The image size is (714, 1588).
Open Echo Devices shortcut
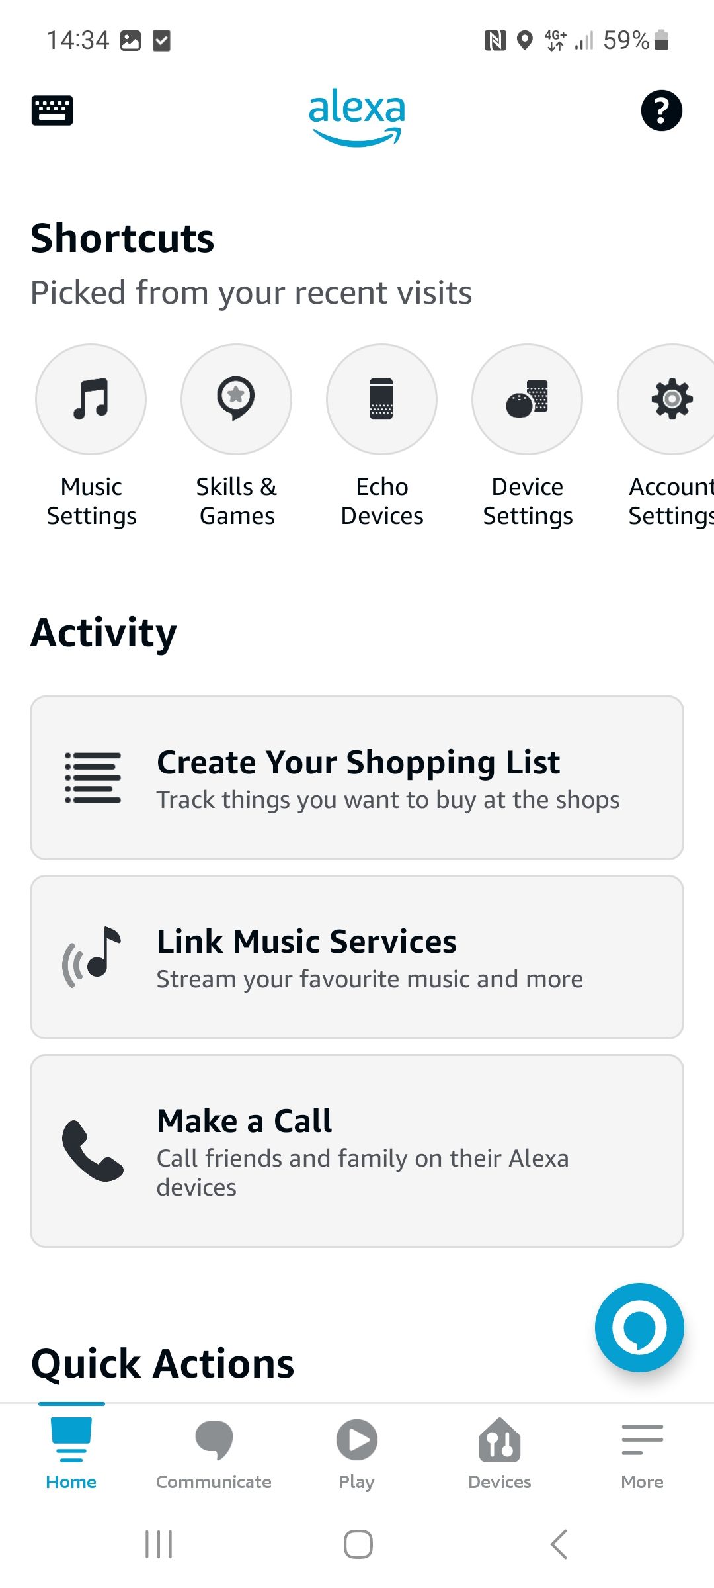coord(381,400)
